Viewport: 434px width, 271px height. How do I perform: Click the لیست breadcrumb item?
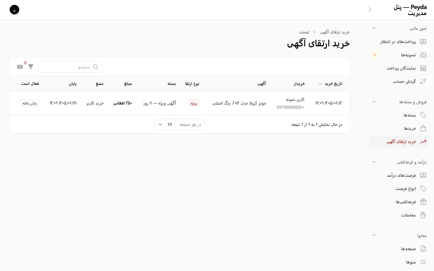tap(304, 32)
